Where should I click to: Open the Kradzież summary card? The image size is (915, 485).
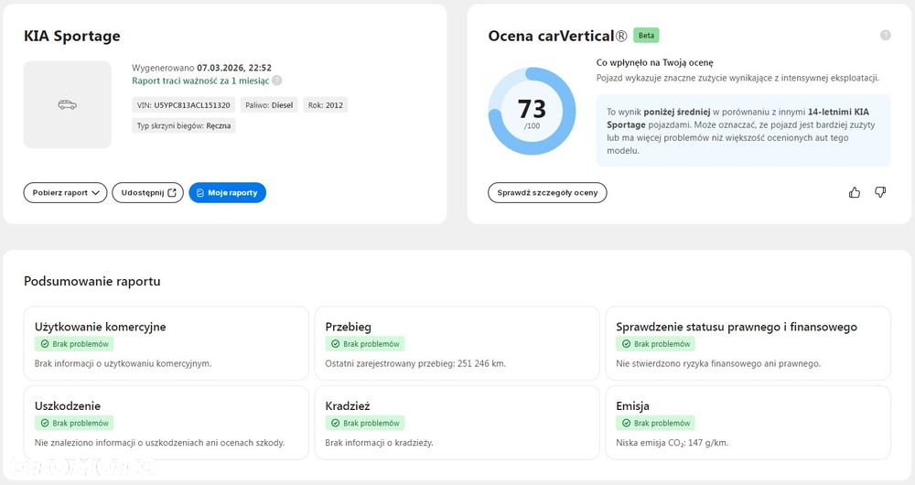point(457,423)
